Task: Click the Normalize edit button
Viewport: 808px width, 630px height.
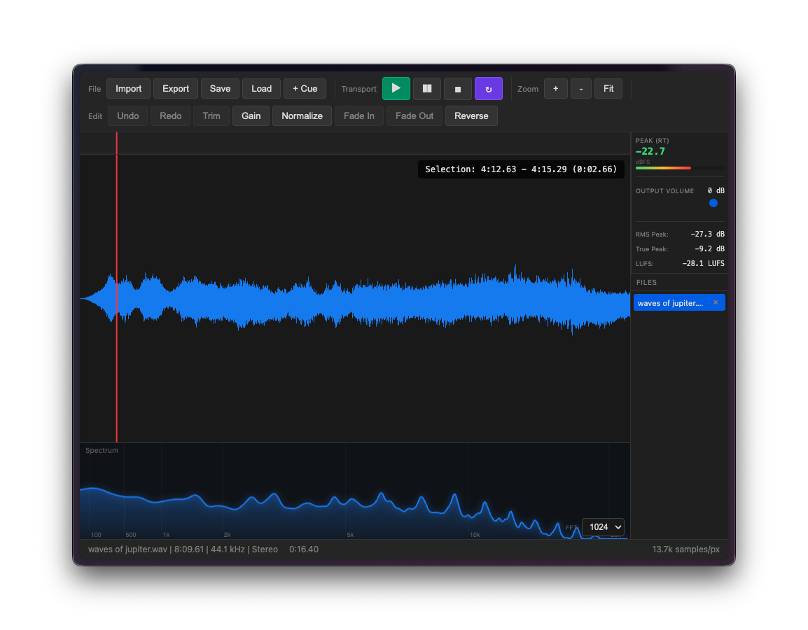Action: tap(302, 116)
